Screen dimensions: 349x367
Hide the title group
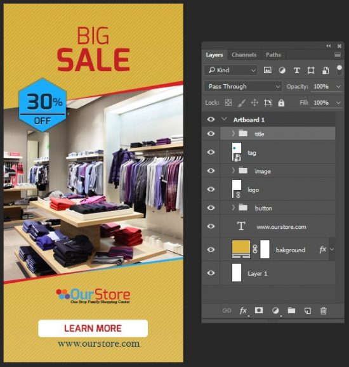tap(211, 133)
